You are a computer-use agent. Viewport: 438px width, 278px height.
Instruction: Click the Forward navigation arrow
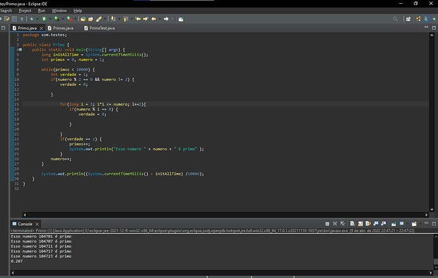[166, 19]
